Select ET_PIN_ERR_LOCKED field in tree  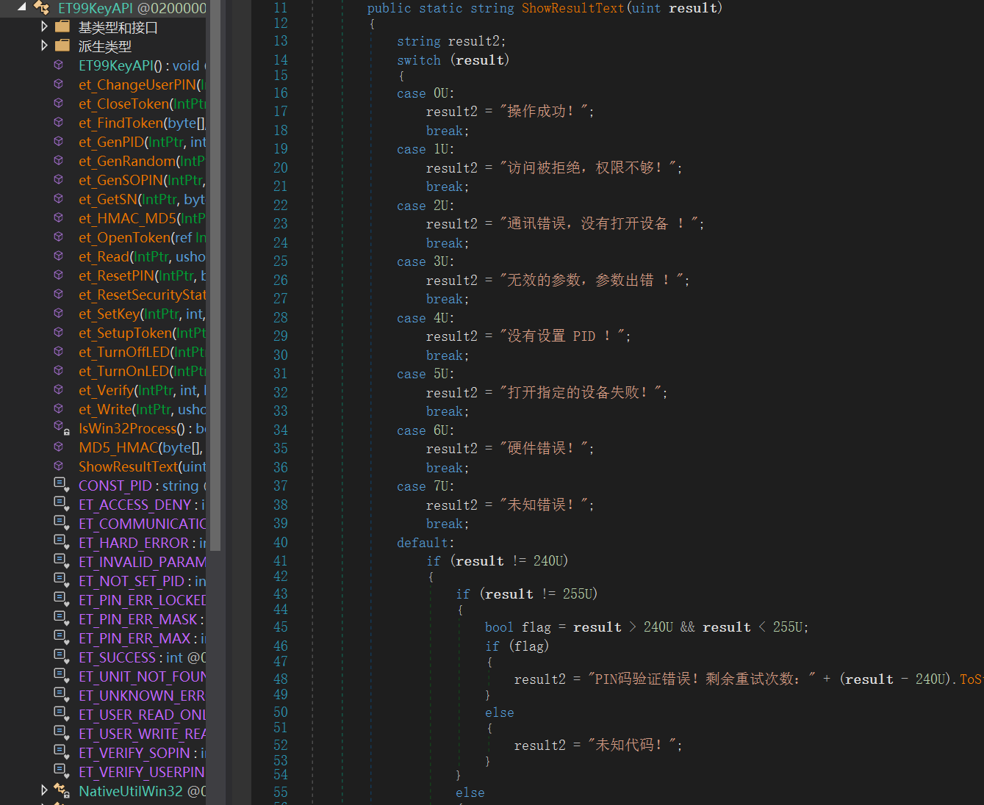[142, 600]
